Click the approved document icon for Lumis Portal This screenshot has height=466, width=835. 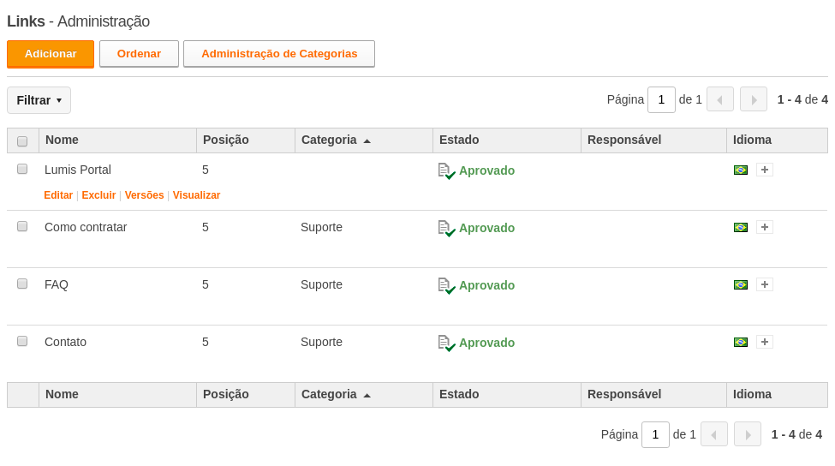tap(446, 171)
